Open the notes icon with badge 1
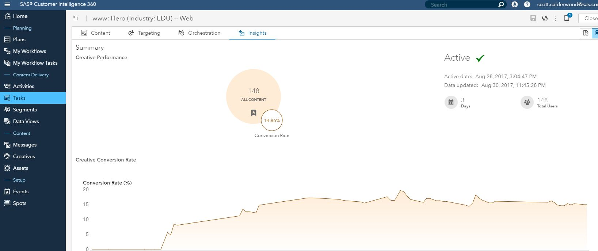The width and height of the screenshot is (598, 251). [x=567, y=18]
